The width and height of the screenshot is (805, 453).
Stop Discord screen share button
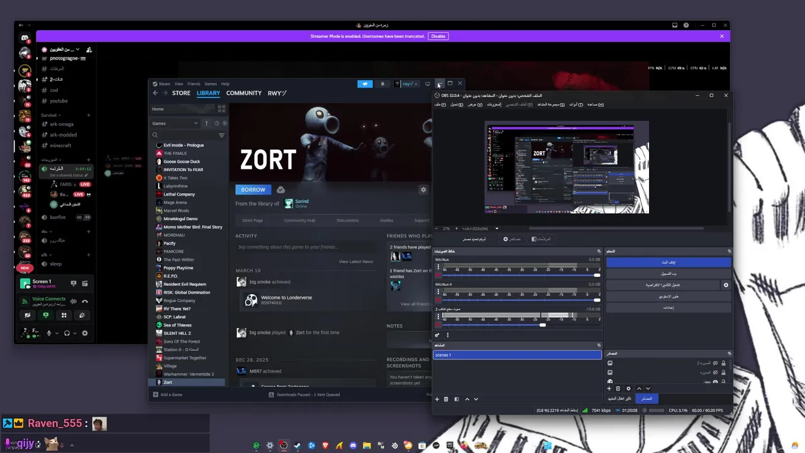click(45, 315)
